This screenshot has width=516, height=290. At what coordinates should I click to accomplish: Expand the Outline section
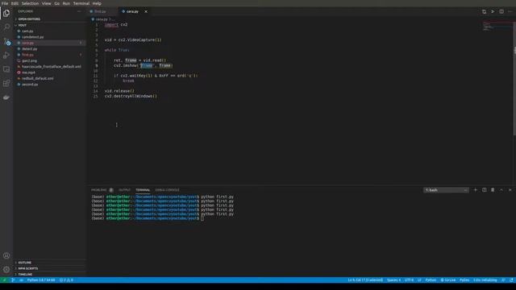49,263
